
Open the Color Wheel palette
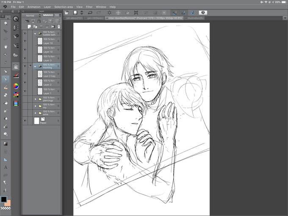point(16,86)
